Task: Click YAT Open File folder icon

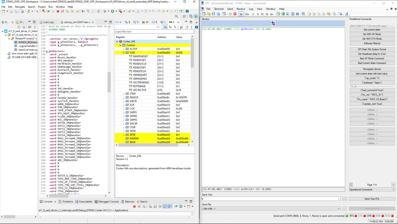Action: coord(209,14)
